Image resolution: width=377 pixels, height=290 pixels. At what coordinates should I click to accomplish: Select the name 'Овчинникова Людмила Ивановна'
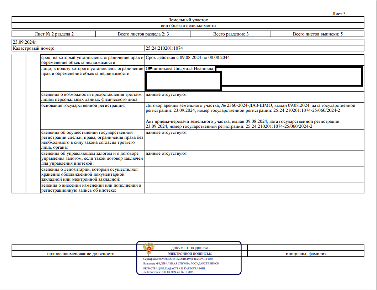[x=180, y=69]
